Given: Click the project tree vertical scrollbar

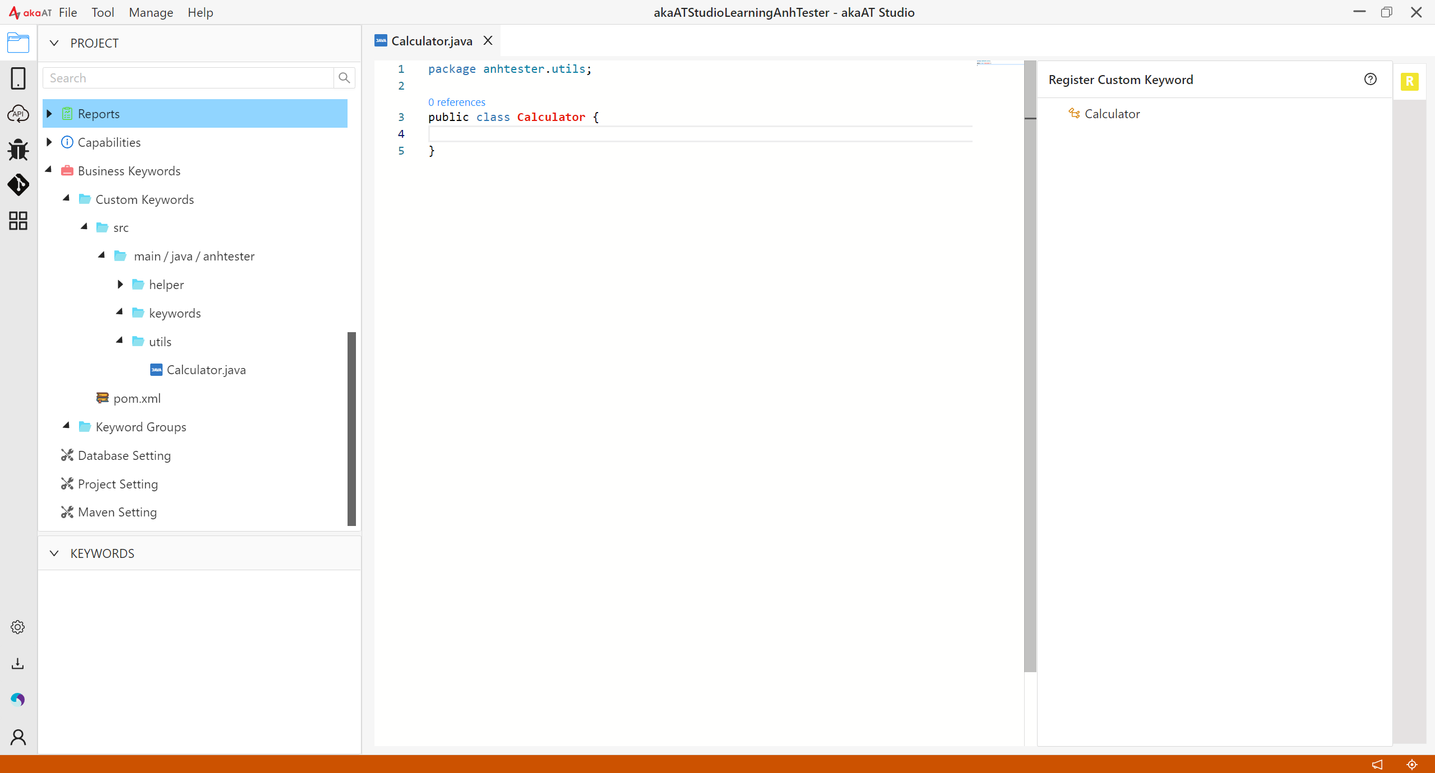Looking at the screenshot, I should pyautogui.click(x=351, y=429).
